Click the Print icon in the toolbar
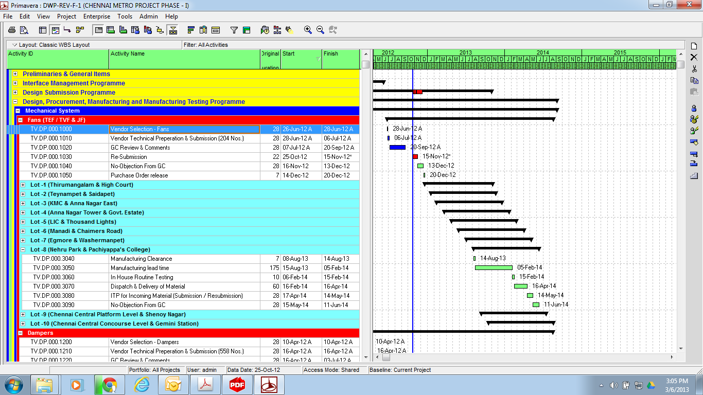703x395 pixels. click(x=12, y=30)
